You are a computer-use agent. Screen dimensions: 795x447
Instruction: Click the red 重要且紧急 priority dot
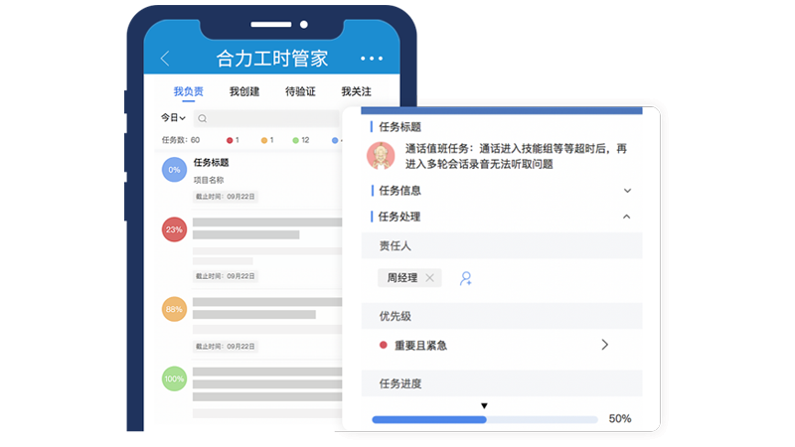pyautogui.click(x=384, y=345)
